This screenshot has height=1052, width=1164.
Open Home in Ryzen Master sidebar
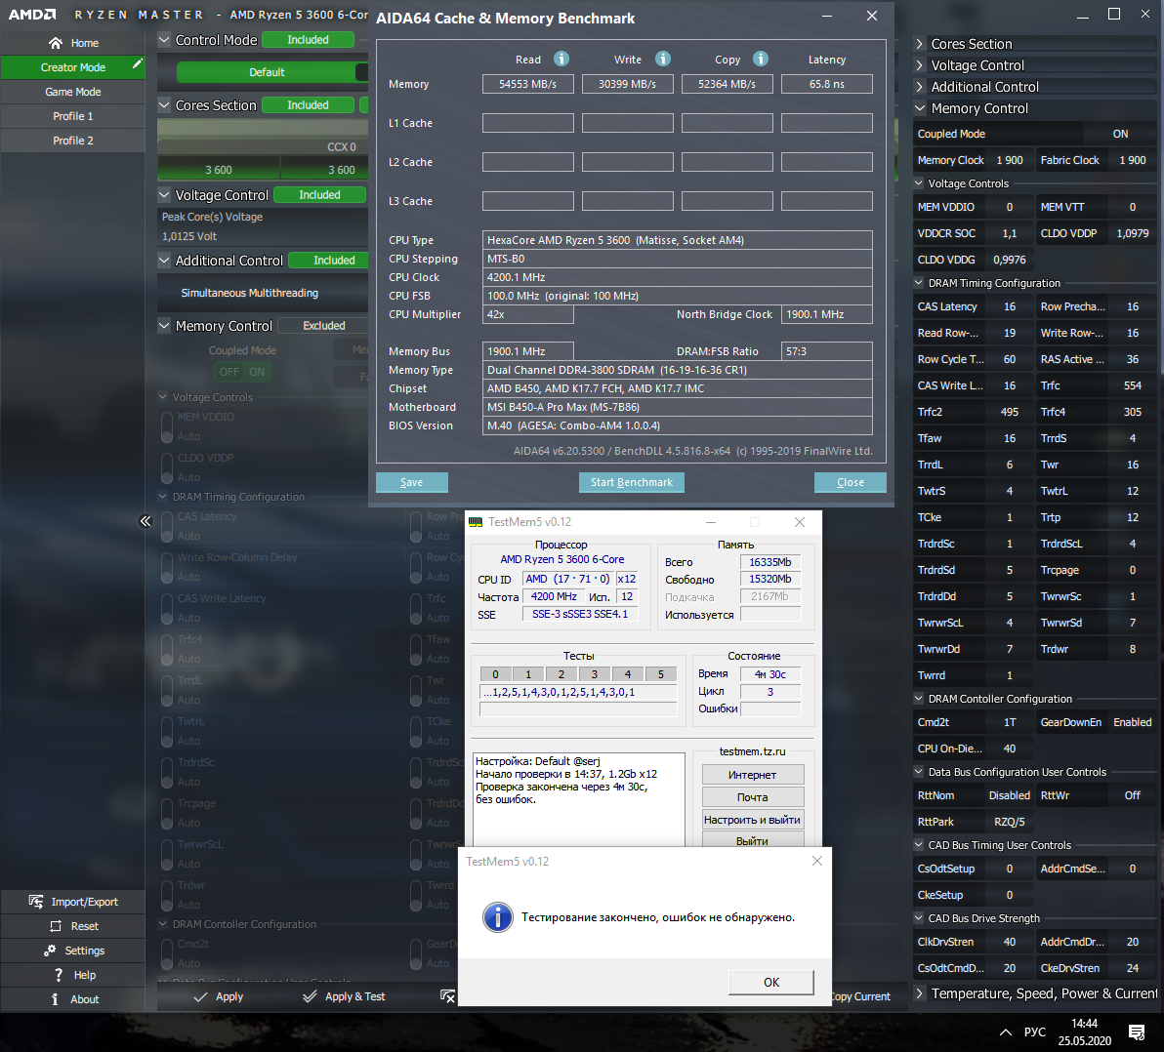coord(72,43)
